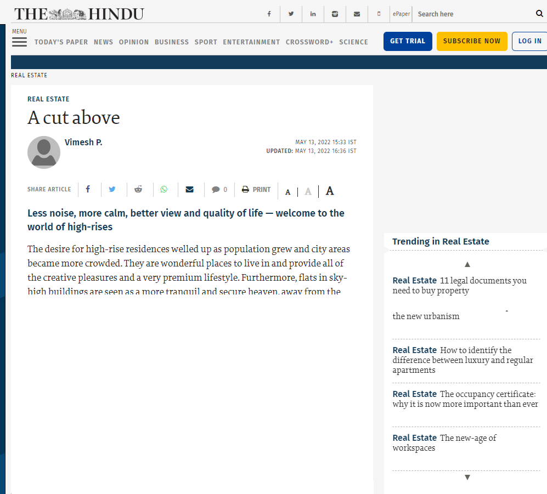The image size is (547, 494).
Task: Click the Get Trial button
Action: coord(408,42)
